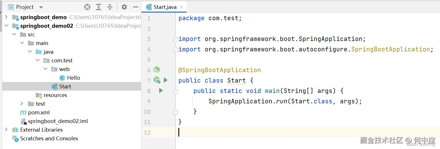The height and width of the screenshot is (149, 440).
Task: Open Project panel settings gear
Action: point(124,7)
